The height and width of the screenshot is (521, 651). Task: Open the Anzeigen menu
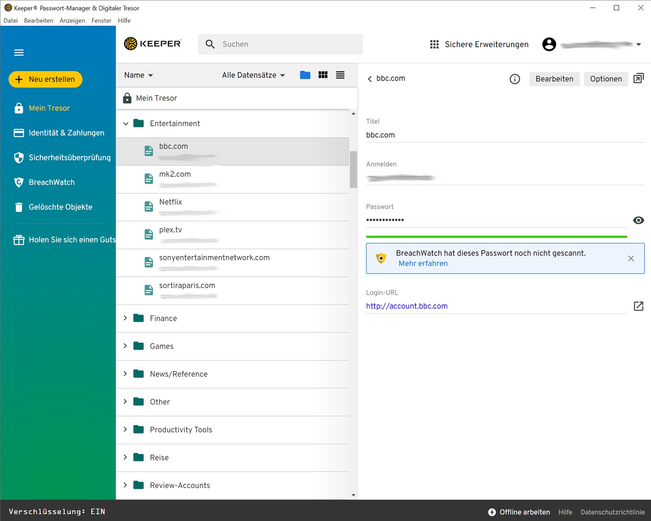click(72, 20)
